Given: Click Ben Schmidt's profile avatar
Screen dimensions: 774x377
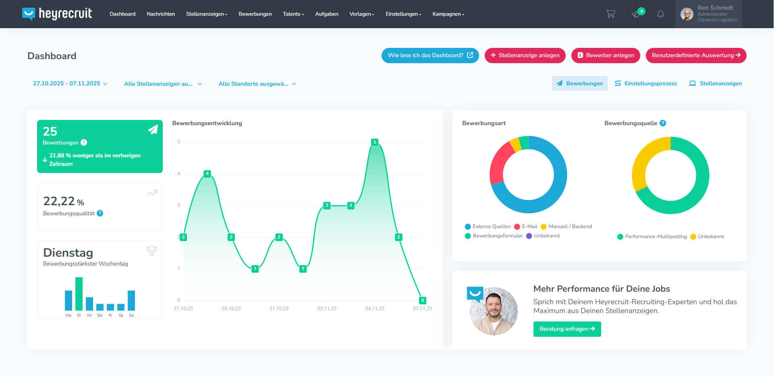Looking at the screenshot, I should coord(687,14).
